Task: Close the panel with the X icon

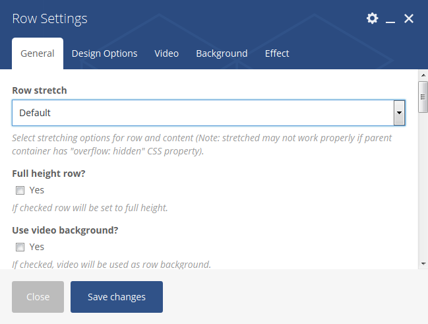Action: (409, 18)
